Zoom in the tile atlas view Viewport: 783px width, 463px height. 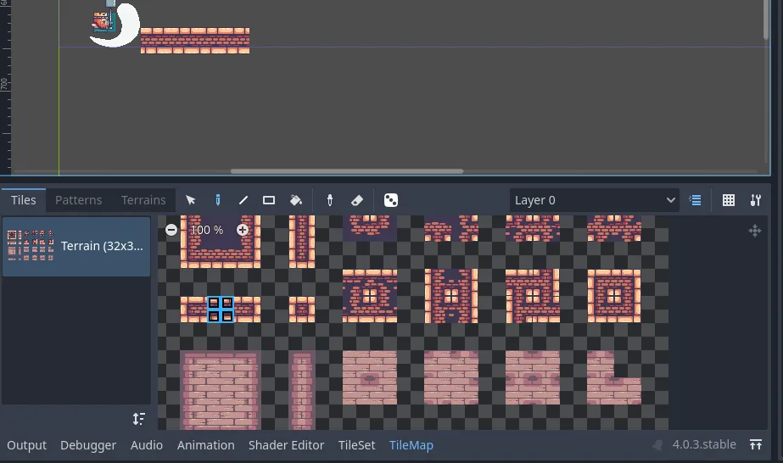(x=243, y=230)
